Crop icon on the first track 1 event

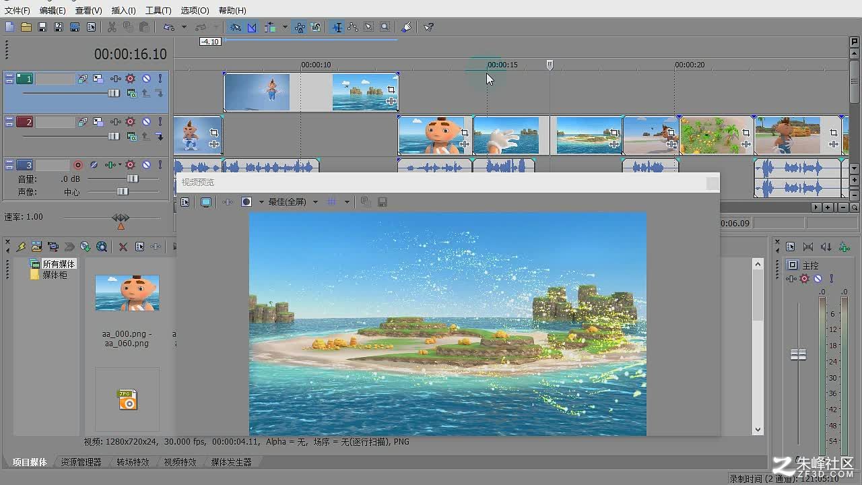[x=391, y=90]
